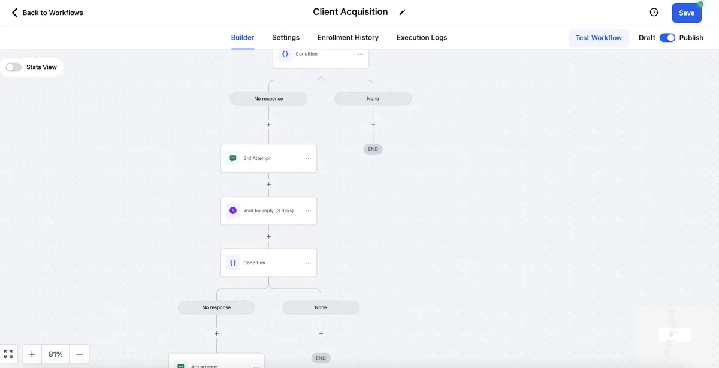Save the workflow
Screen dimensions: 719x368
point(687,13)
